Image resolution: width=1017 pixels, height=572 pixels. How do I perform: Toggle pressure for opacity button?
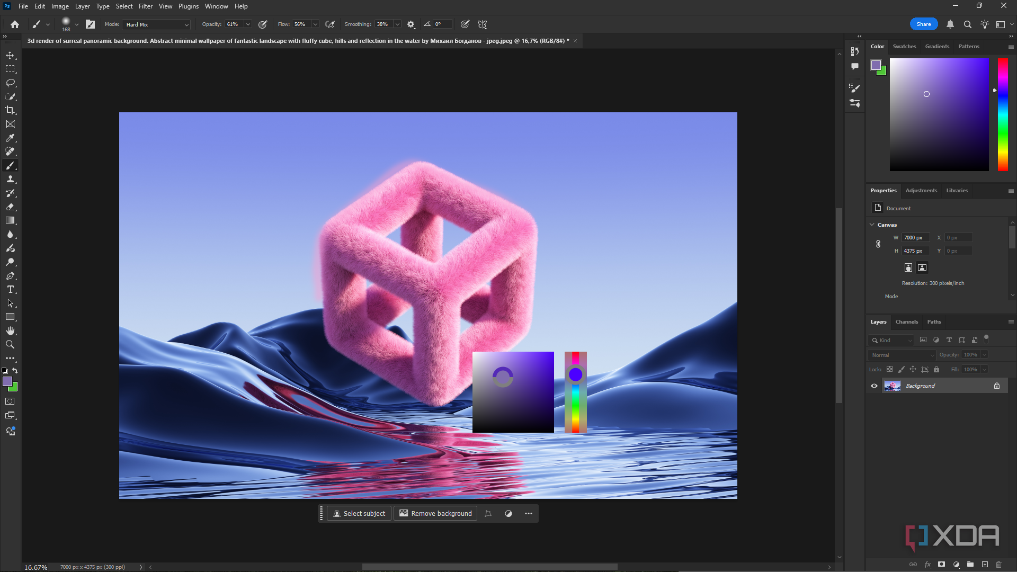pos(263,24)
